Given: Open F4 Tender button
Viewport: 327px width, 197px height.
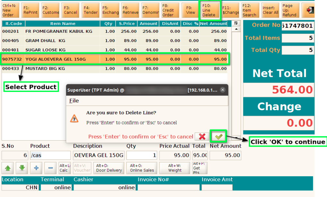Looking at the screenshot, I should 90,10.
